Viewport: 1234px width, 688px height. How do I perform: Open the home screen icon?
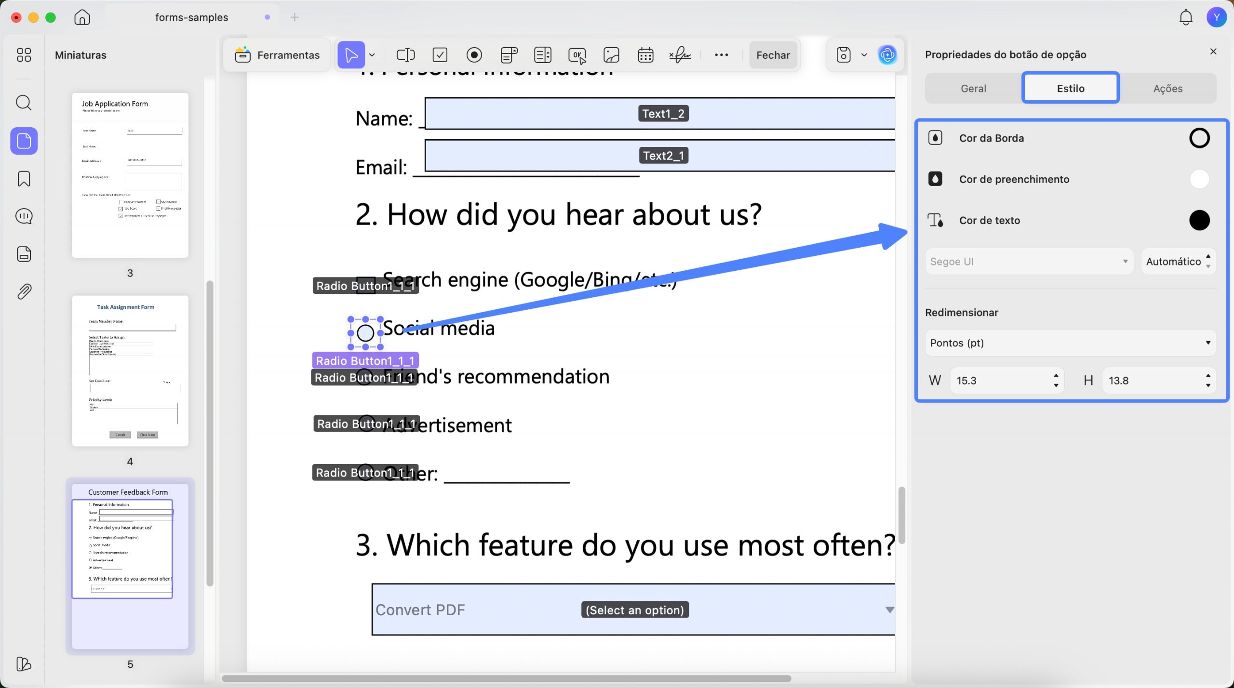click(x=82, y=17)
